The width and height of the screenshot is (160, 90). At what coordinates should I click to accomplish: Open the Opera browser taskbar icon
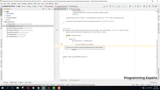pyautogui.click(x=28, y=88)
